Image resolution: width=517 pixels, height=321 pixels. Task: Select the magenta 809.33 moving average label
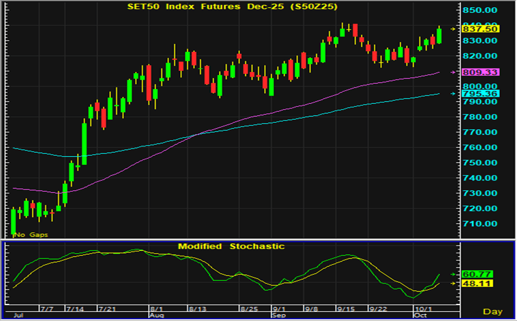[x=482, y=72]
